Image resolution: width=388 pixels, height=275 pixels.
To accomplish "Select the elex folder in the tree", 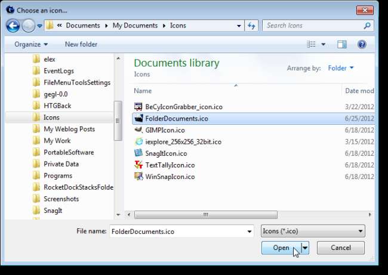I will coord(49,59).
